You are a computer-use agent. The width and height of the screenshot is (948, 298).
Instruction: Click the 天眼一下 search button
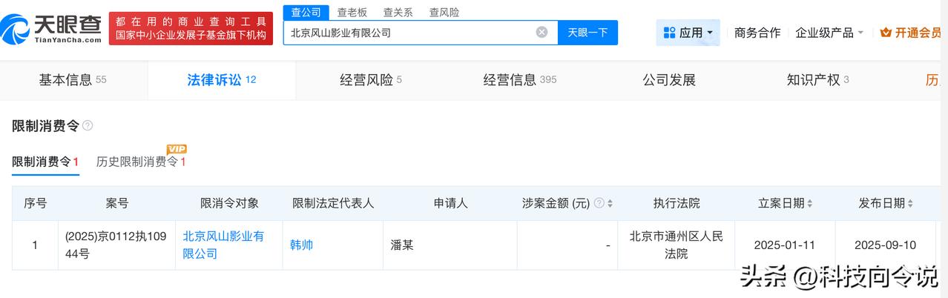pyautogui.click(x=587, y=33)
